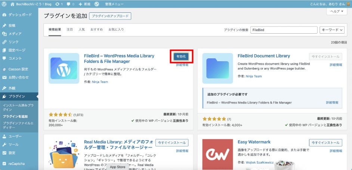Click the FileBird Document Library title
The image size is (352, 170).
point(264,56)
